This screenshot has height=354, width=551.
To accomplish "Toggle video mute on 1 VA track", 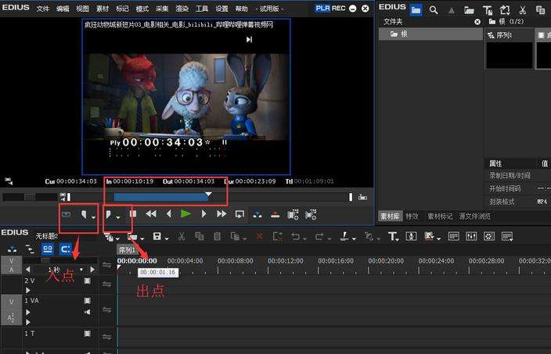I will pos(87,301).
